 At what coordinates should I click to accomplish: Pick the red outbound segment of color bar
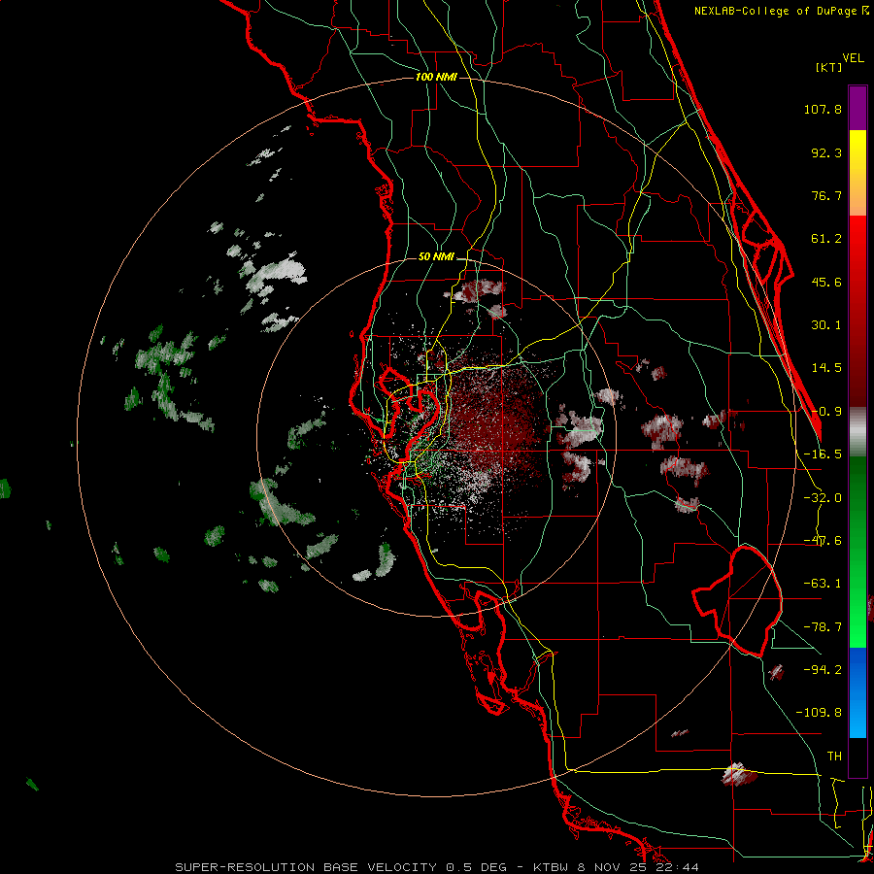(857, 311)
